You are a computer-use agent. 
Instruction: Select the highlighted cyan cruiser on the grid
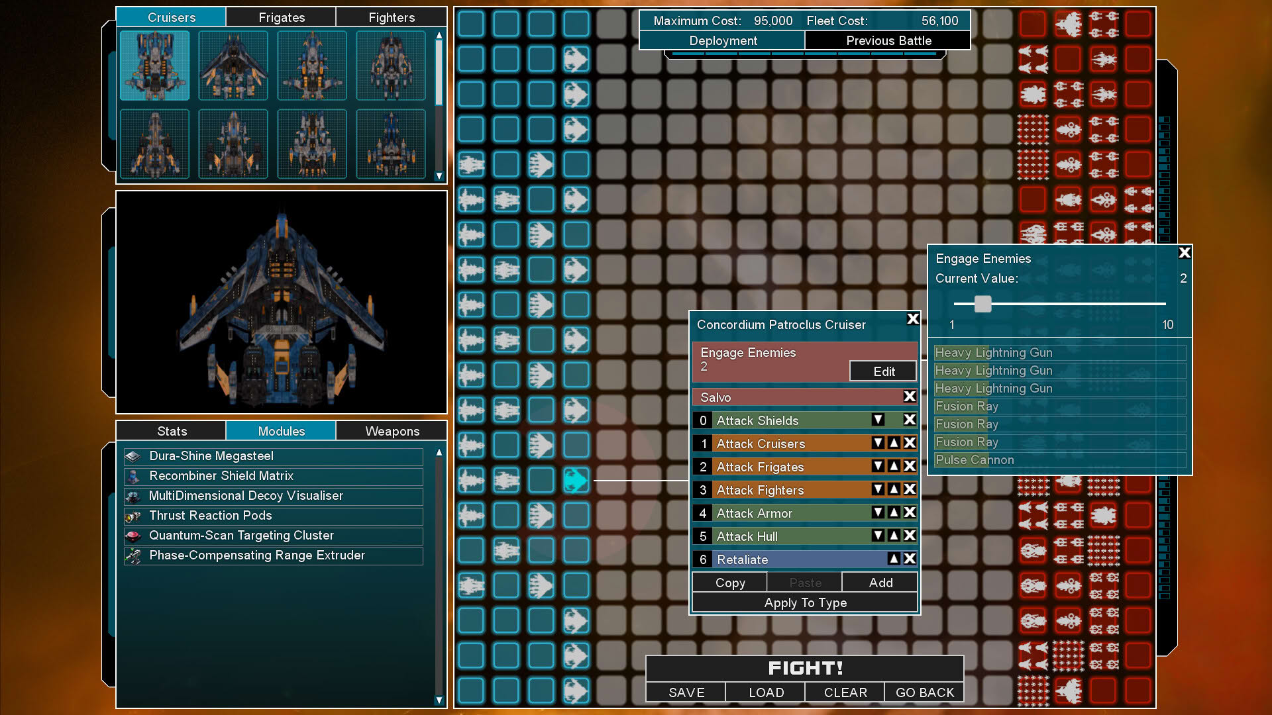(576, 480)
